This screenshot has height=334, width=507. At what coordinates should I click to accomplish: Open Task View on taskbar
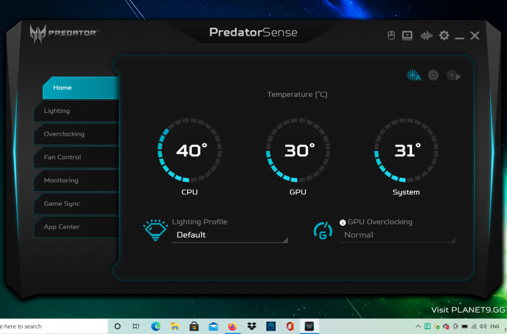pyautogui.click(x=136, y=326)
